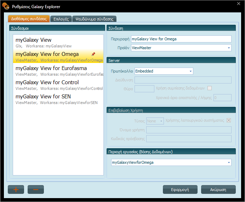The height and width of the screenshot is (202, 245).
Task: Click the Επιβεβαίωση Χρήστη section header
Action: click(171, 110)
